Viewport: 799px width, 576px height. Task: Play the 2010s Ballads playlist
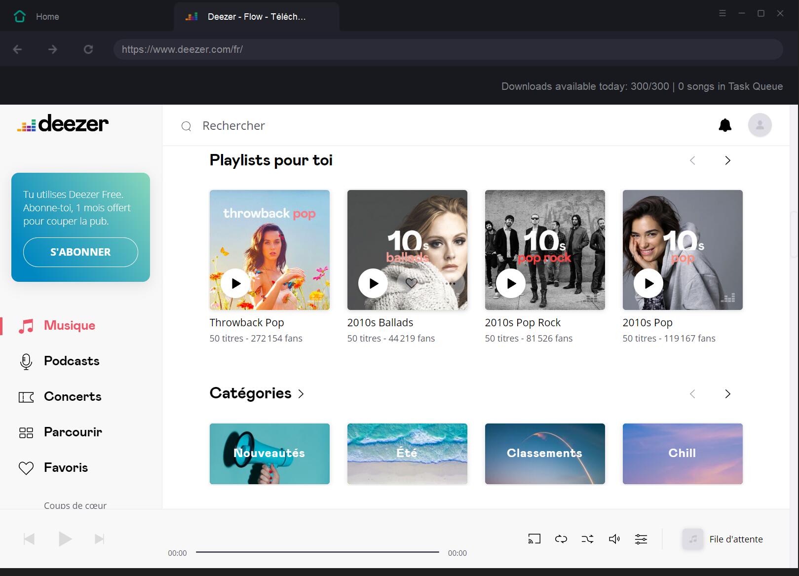373,283
